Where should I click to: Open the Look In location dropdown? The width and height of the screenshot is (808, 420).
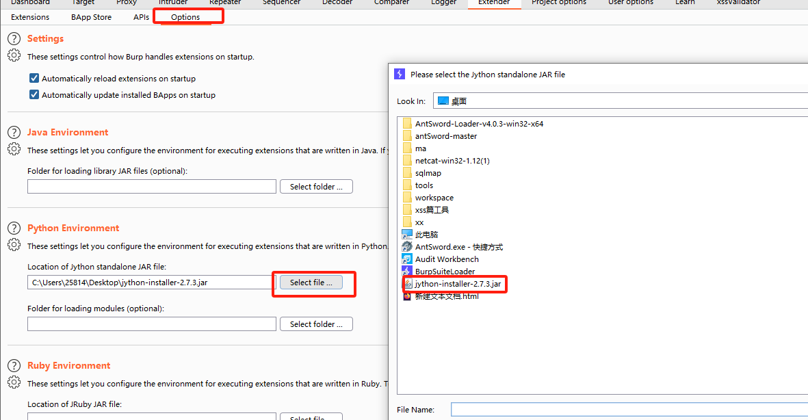pos(621,101)
